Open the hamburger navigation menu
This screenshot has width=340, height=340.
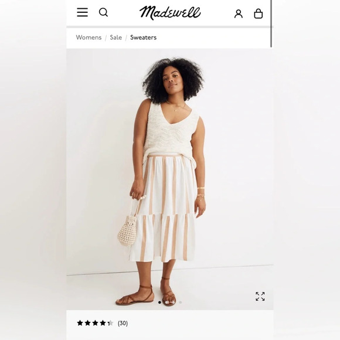(x=83, y=12)
